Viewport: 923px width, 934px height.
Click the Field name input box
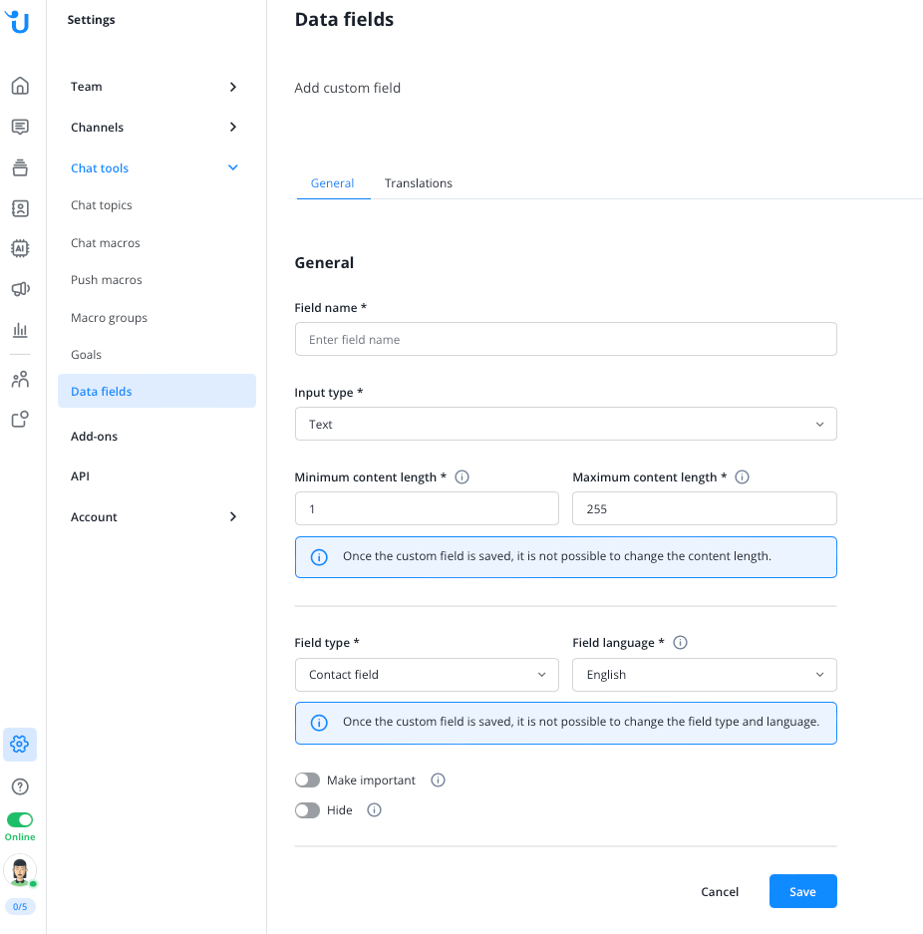click(x=565, y=340)
